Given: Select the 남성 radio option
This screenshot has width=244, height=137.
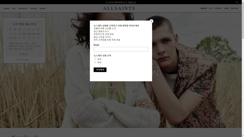Looking at the screenshot, I should click(95, 59).
